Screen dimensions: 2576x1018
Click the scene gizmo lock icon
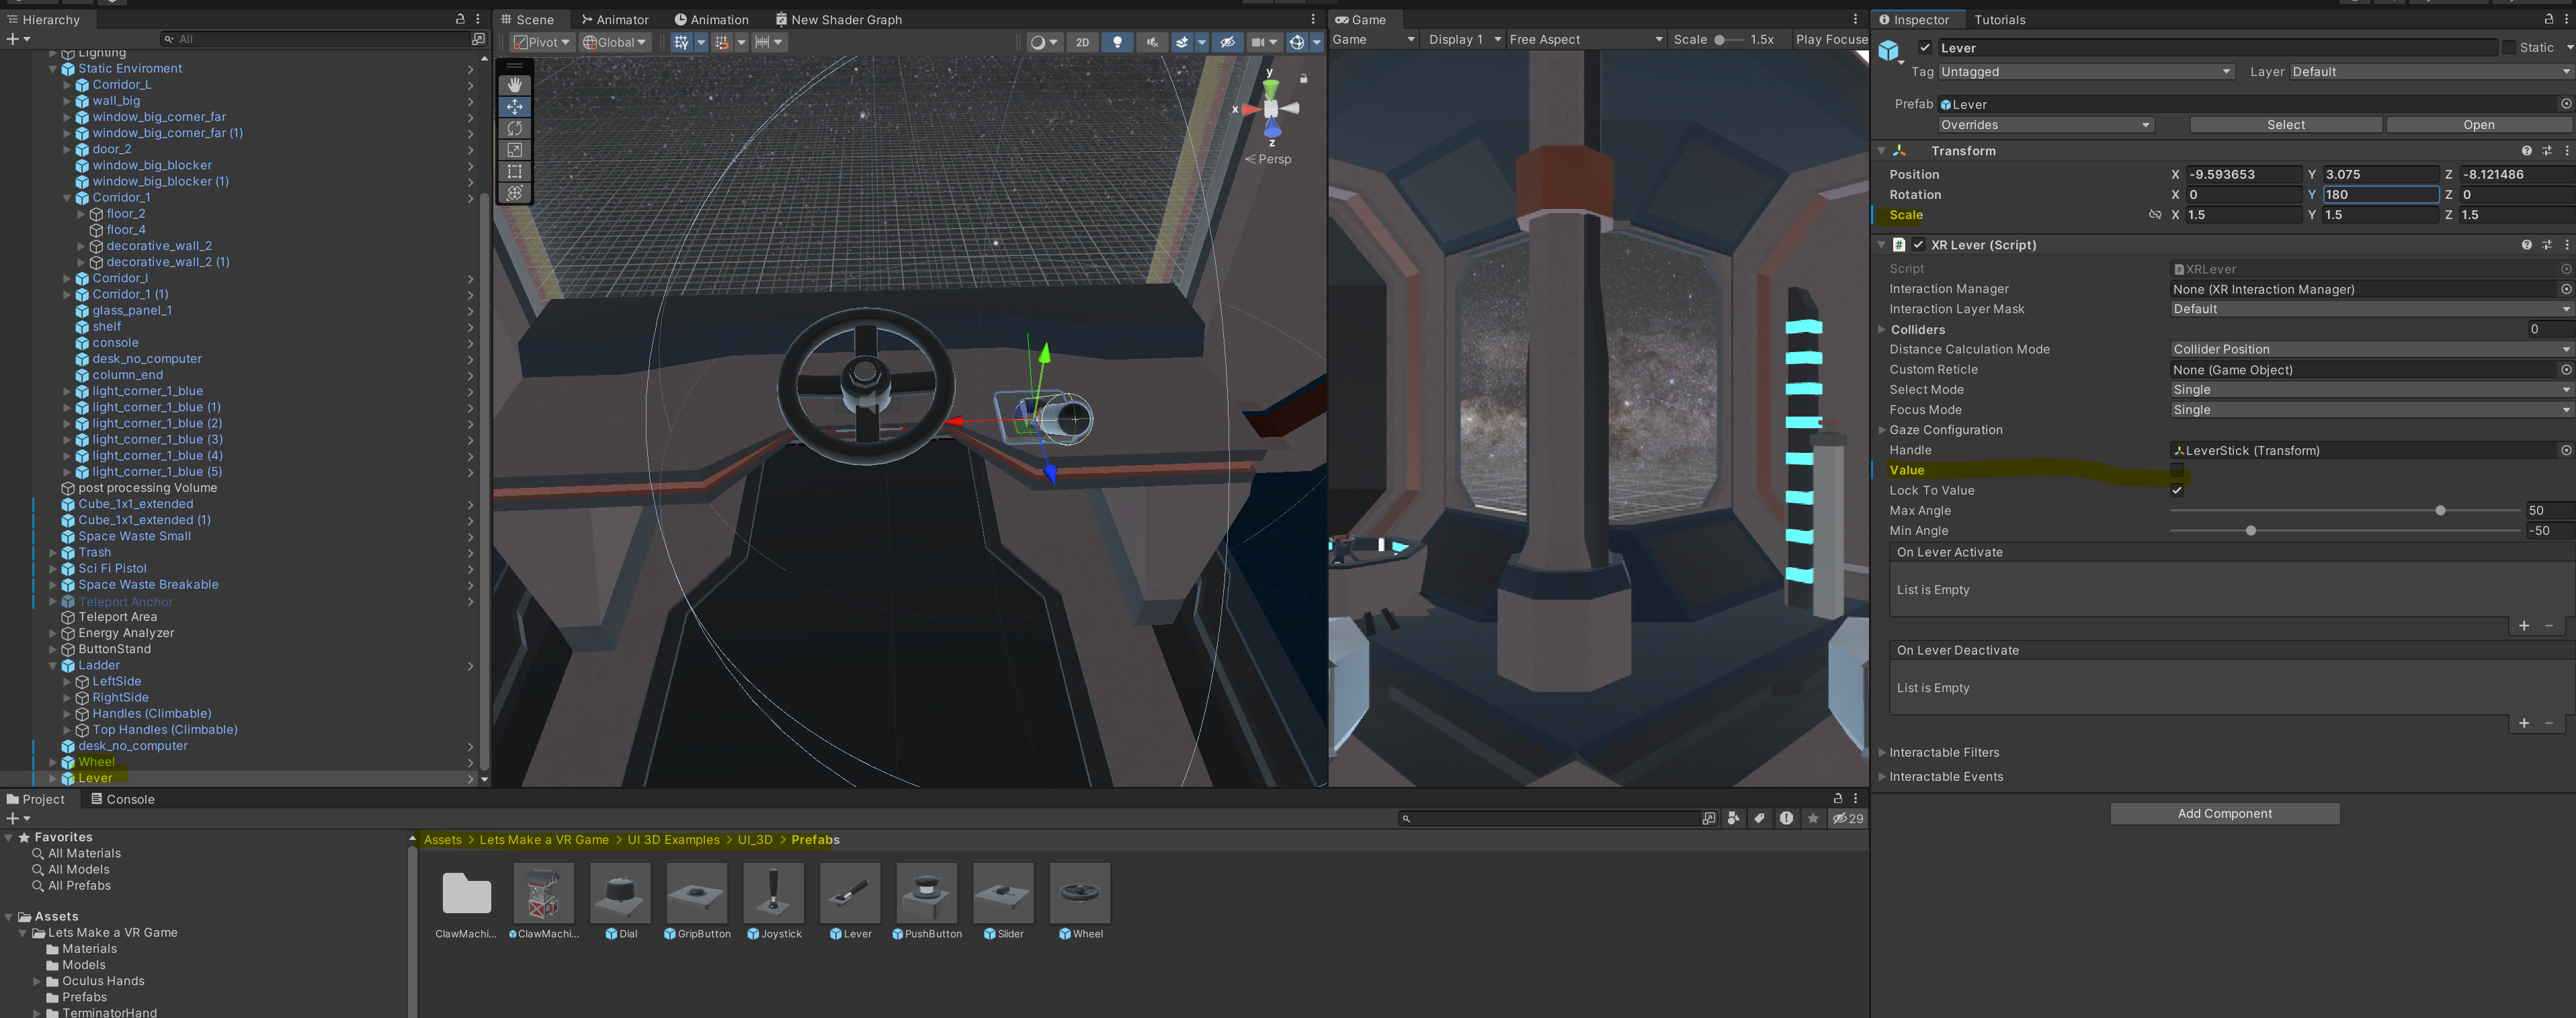(1303, 78)
